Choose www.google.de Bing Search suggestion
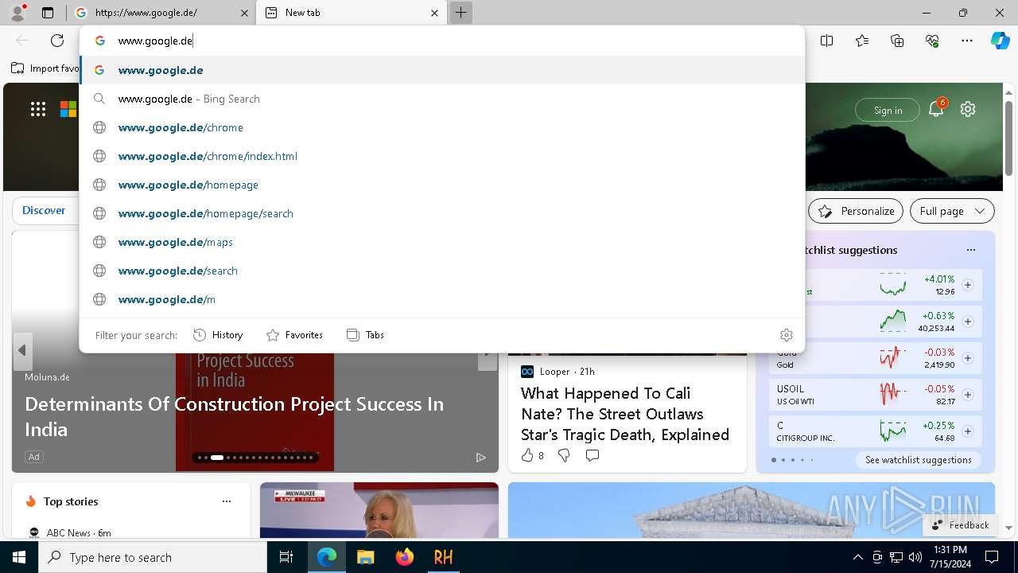The image size is (1018, 573). (442, 99)
